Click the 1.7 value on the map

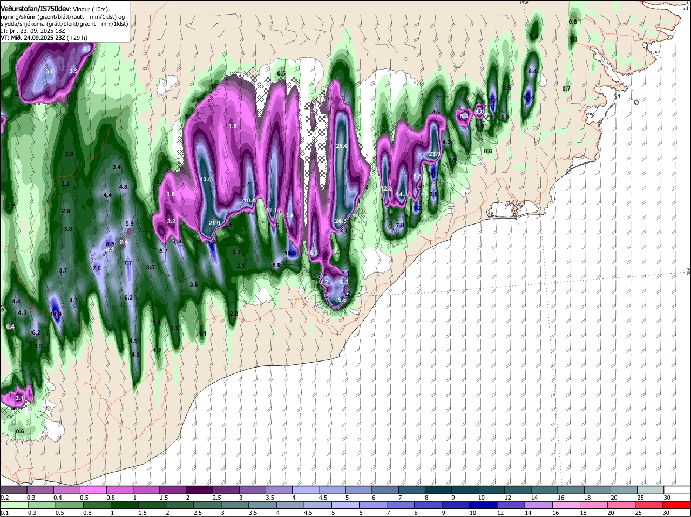click(10, 207)
